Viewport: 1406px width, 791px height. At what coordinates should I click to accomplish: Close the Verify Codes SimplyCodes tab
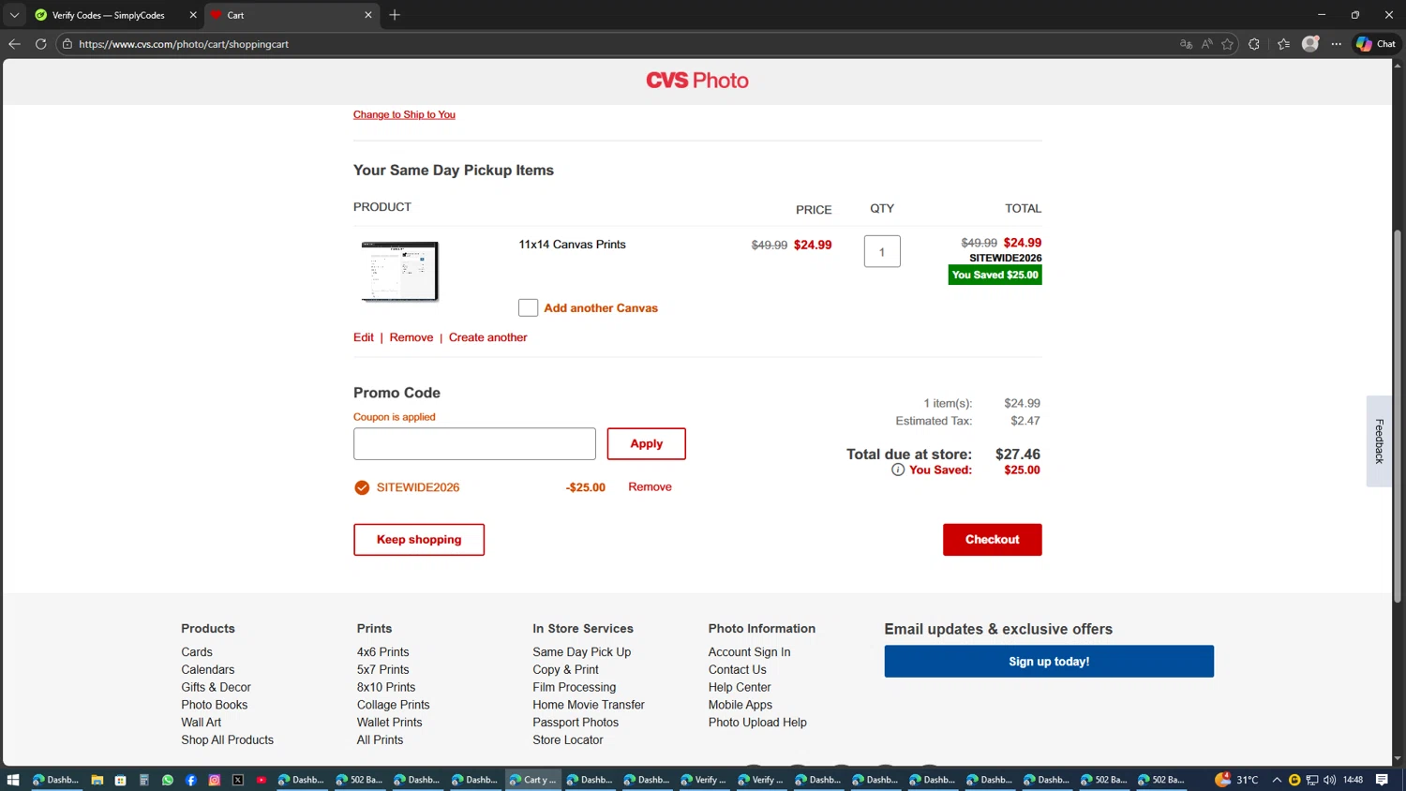(x=193, y=15)
